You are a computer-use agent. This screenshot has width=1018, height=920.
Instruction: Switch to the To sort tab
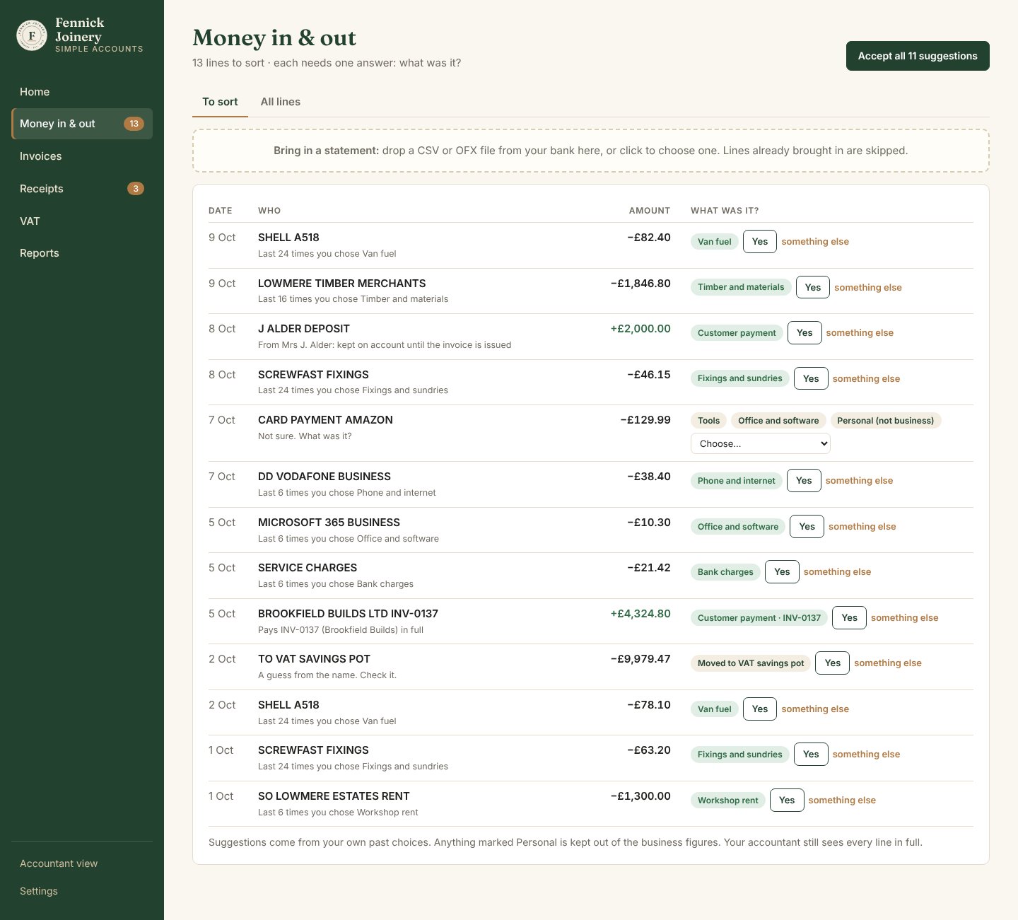tap(220, 102)
